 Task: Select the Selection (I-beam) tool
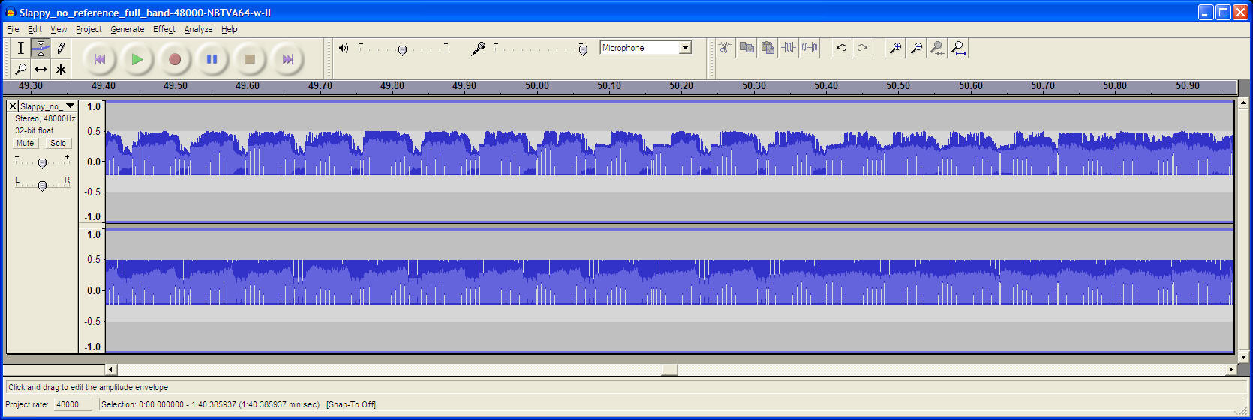[x=21, y=48]
